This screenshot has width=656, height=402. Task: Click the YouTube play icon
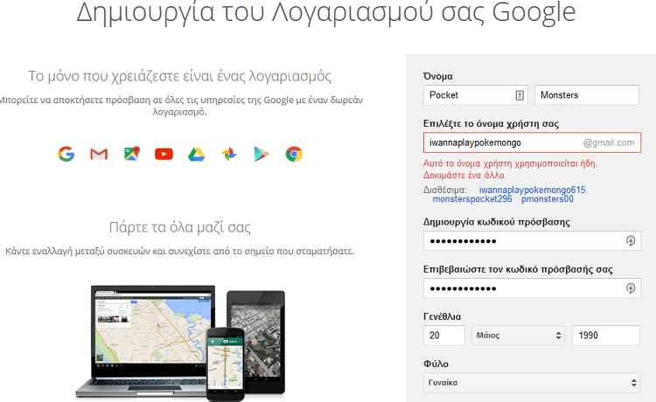(164, 154)
